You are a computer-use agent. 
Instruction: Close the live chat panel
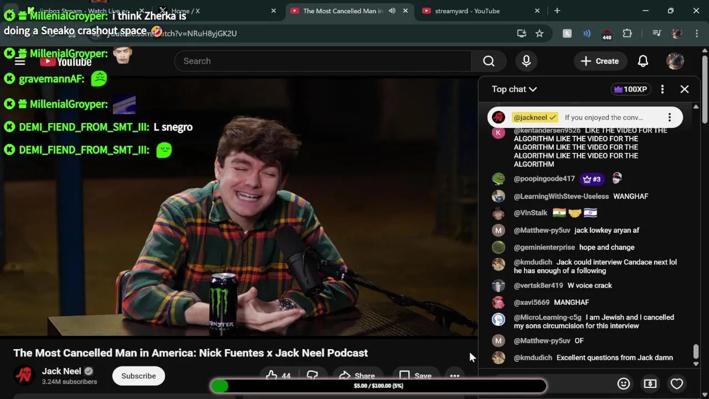pos(685,89)
